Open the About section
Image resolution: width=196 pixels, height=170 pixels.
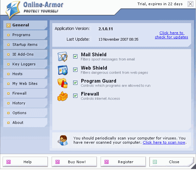click(x=25, y=123)
